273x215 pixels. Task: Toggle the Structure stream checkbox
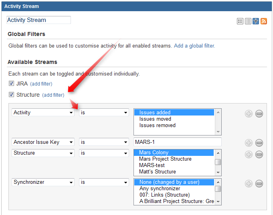pyautogui.click(x=11, y=95)
